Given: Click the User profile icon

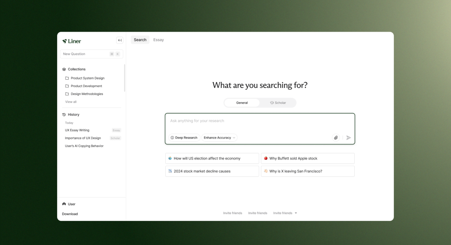Looking at the screenshot, I should coord(64,204).
